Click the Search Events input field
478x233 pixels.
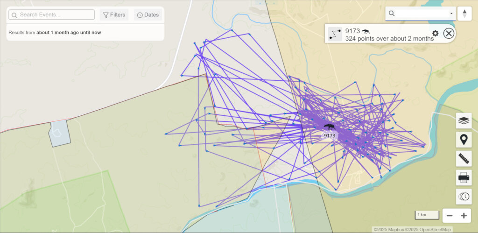[x=56, y=15]
